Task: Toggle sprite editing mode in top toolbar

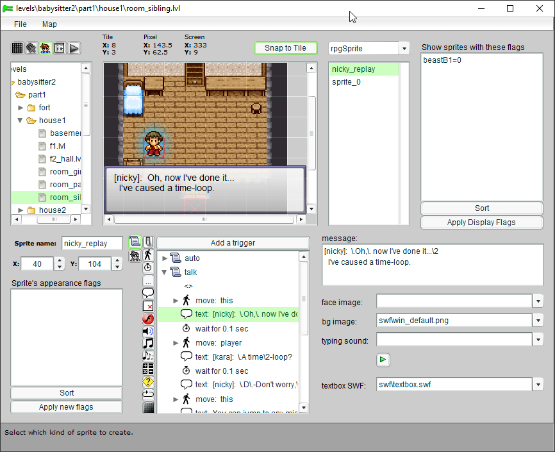Action: [x=46, y=48]
